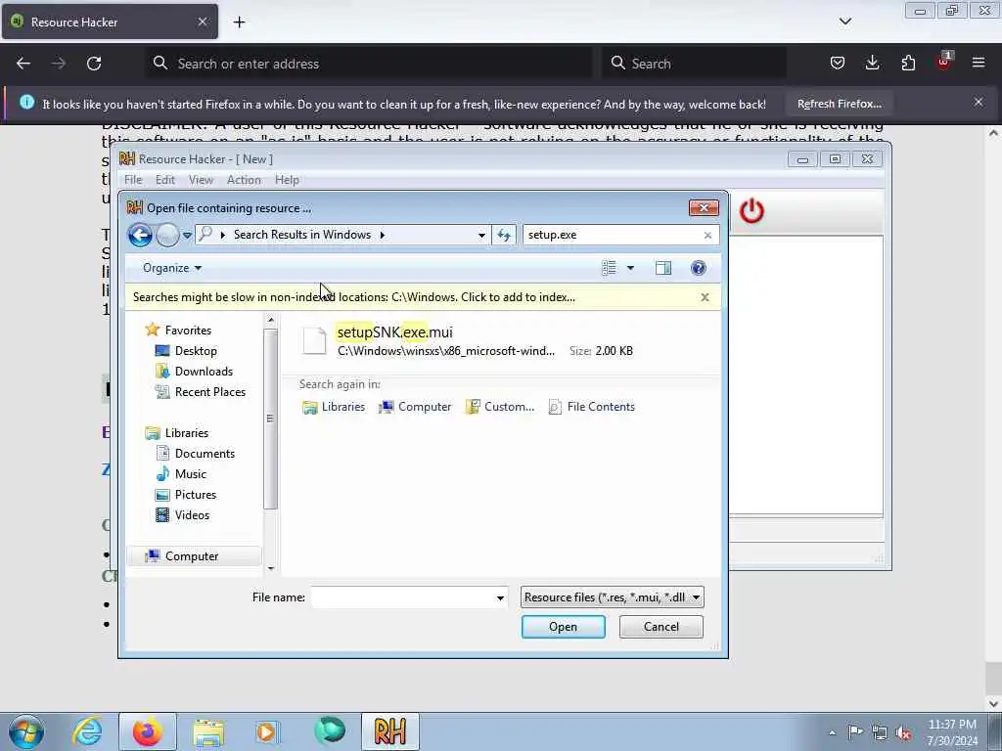Open Resource Hacker File menu

[x=133, y=180]
